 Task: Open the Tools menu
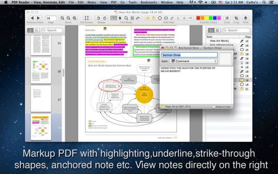[132, 2]
